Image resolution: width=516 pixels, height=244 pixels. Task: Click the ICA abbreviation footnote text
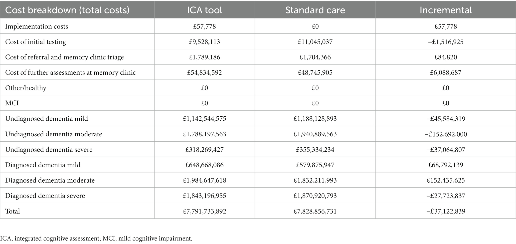[x=96, y=239]
